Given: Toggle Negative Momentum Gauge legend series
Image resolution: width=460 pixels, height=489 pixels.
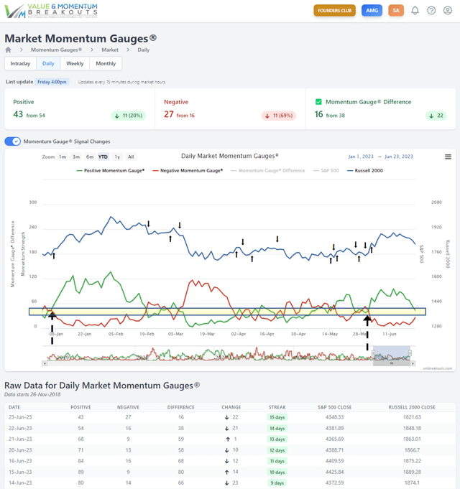Looking at the screenshot, I should tap(188, 171).
